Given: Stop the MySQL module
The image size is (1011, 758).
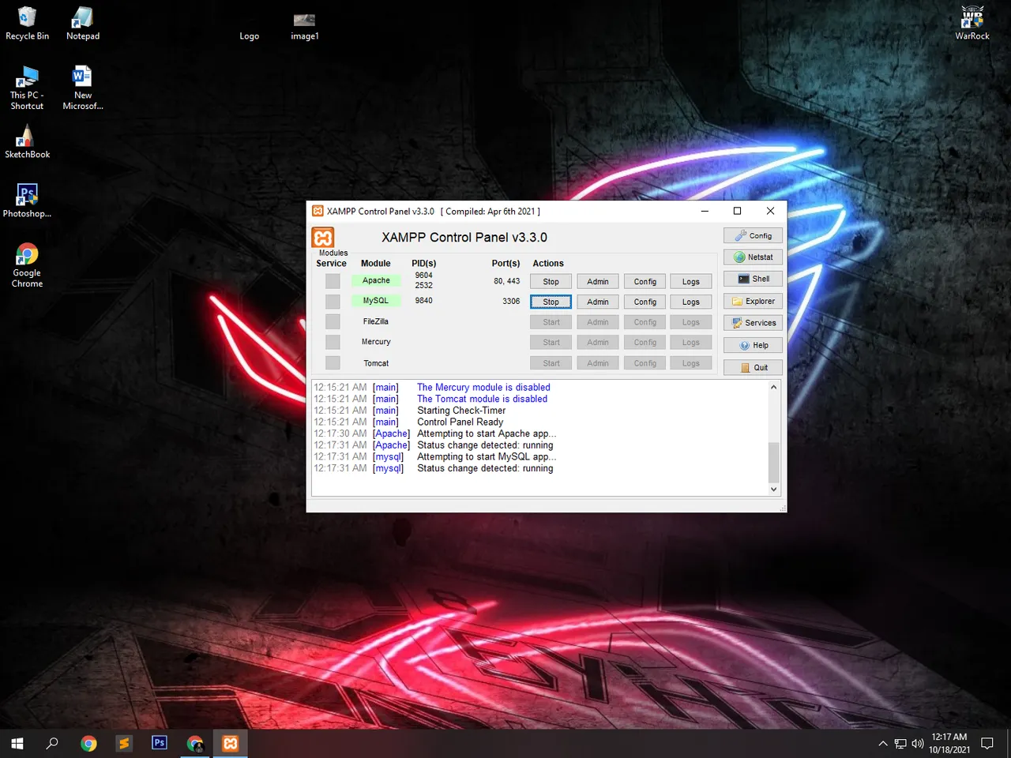Looking at the screenshot, I should click(551, 302).
